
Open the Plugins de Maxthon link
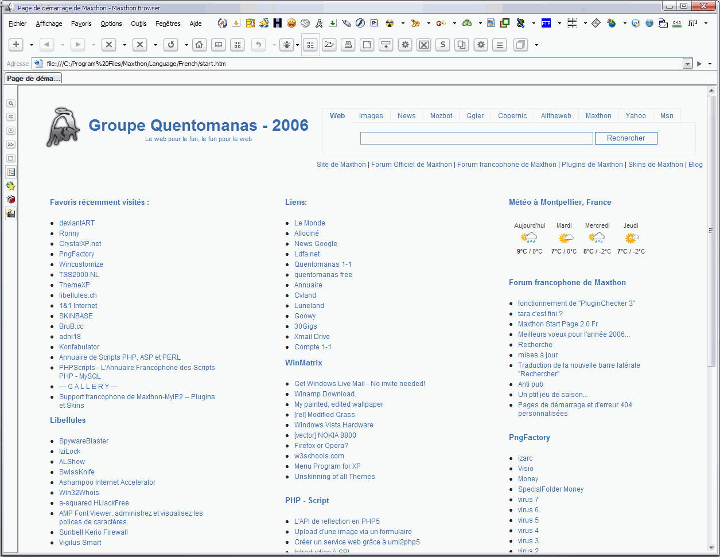[x=592, y=165]
